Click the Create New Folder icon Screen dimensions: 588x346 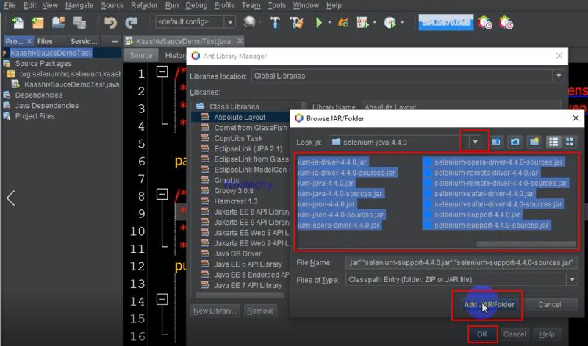(534, 142)
